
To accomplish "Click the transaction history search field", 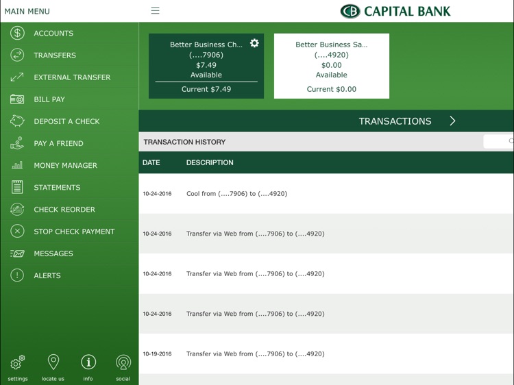I will click(498, 141).
